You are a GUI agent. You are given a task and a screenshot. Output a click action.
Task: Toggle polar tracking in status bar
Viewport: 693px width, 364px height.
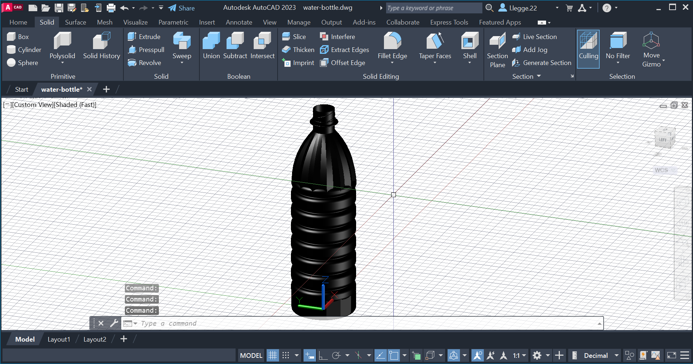[336, 355]
